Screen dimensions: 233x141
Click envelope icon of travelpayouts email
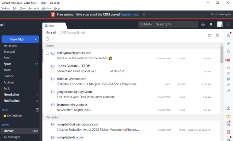point(53,53)
